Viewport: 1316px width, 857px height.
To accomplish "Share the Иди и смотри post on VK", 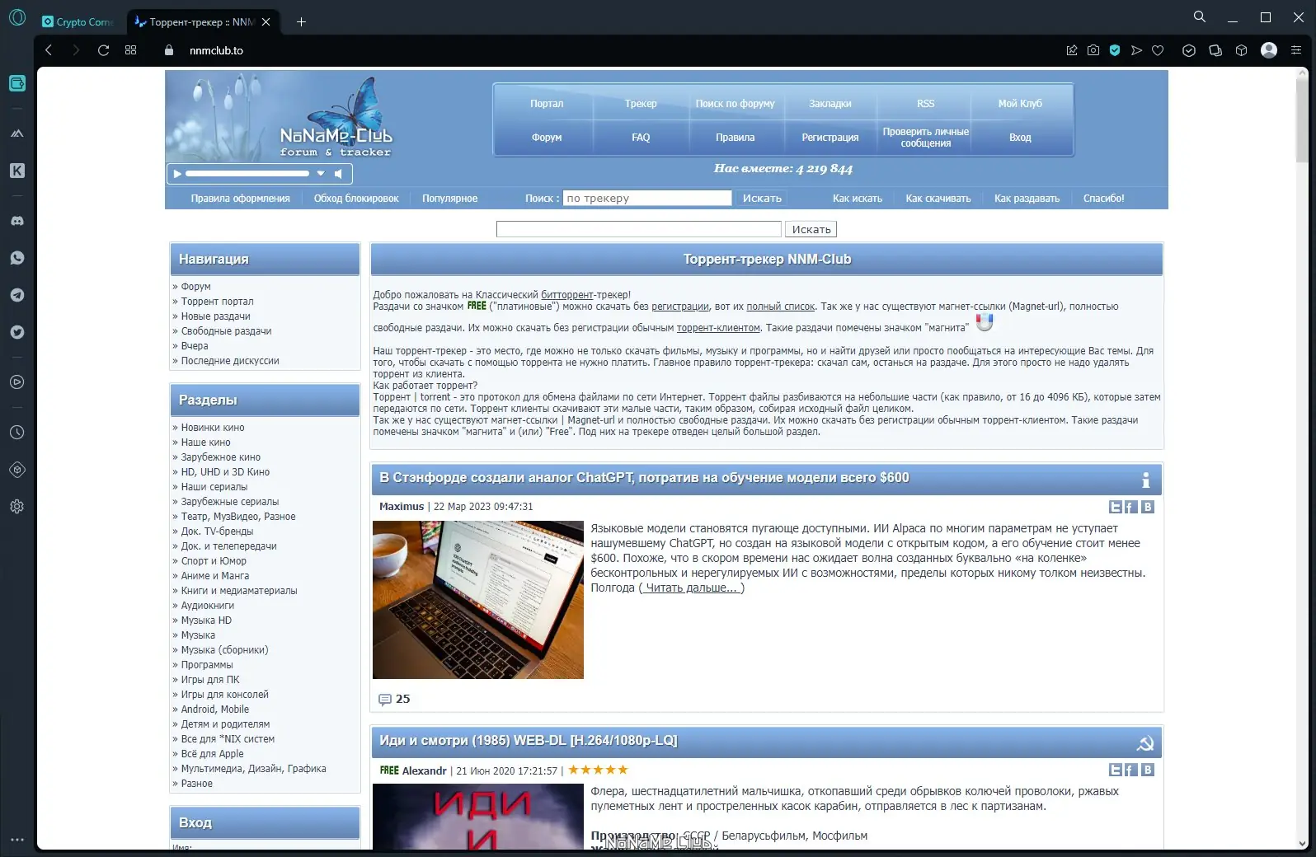I will tap(1147, 770).
